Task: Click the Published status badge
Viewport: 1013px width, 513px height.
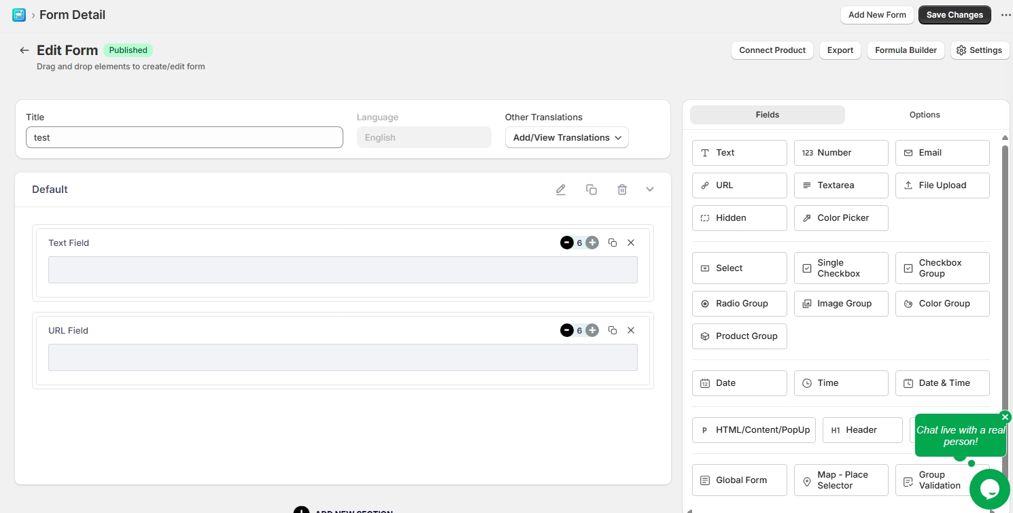Action: tap(128, 50)
